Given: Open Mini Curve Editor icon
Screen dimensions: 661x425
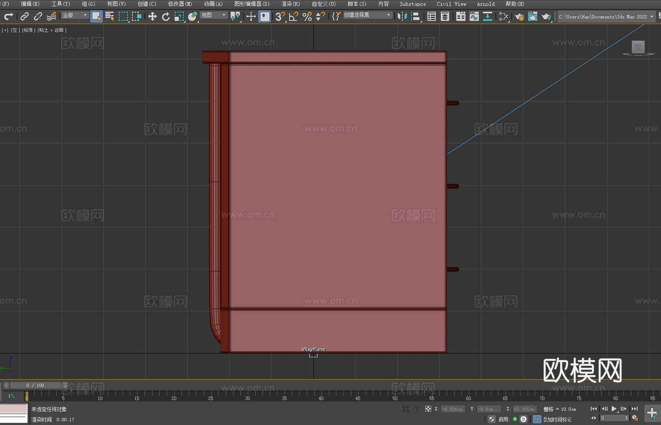Looking at the screenshot, I should [12, 396].
